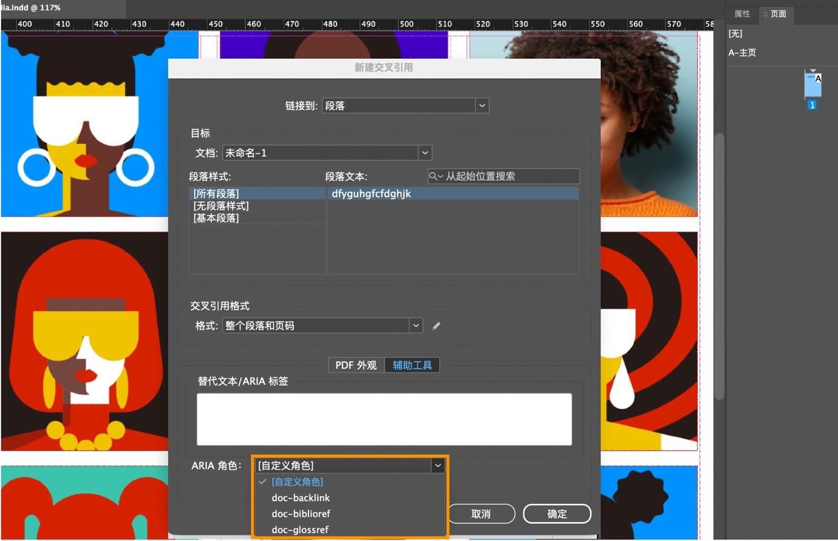Click the document vertical scrollbar
Viewport: 838px width, 541px height.
[720, 266]
